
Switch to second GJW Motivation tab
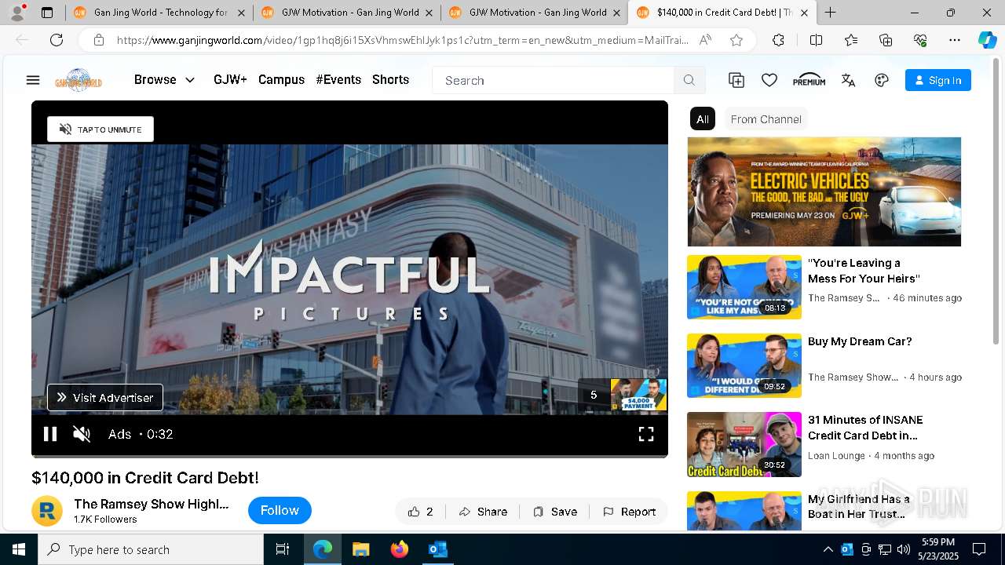pyautogui.click(x=534, y=13)
